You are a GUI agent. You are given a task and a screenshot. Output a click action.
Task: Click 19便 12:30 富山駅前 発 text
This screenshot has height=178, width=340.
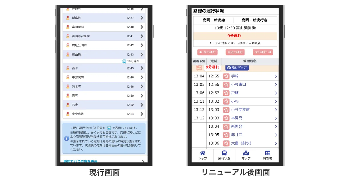tap(235, 28)
